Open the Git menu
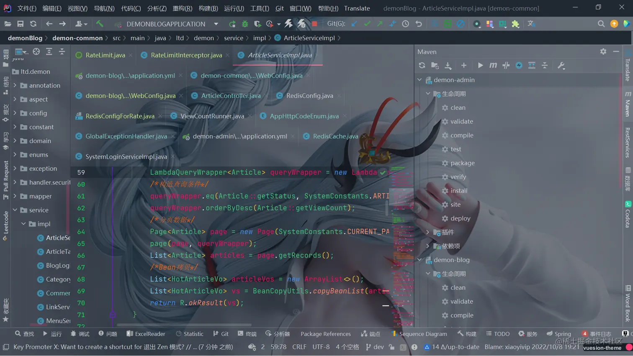Screen dimensions: 633x356 pyautogui.click(x=279, y=8)
